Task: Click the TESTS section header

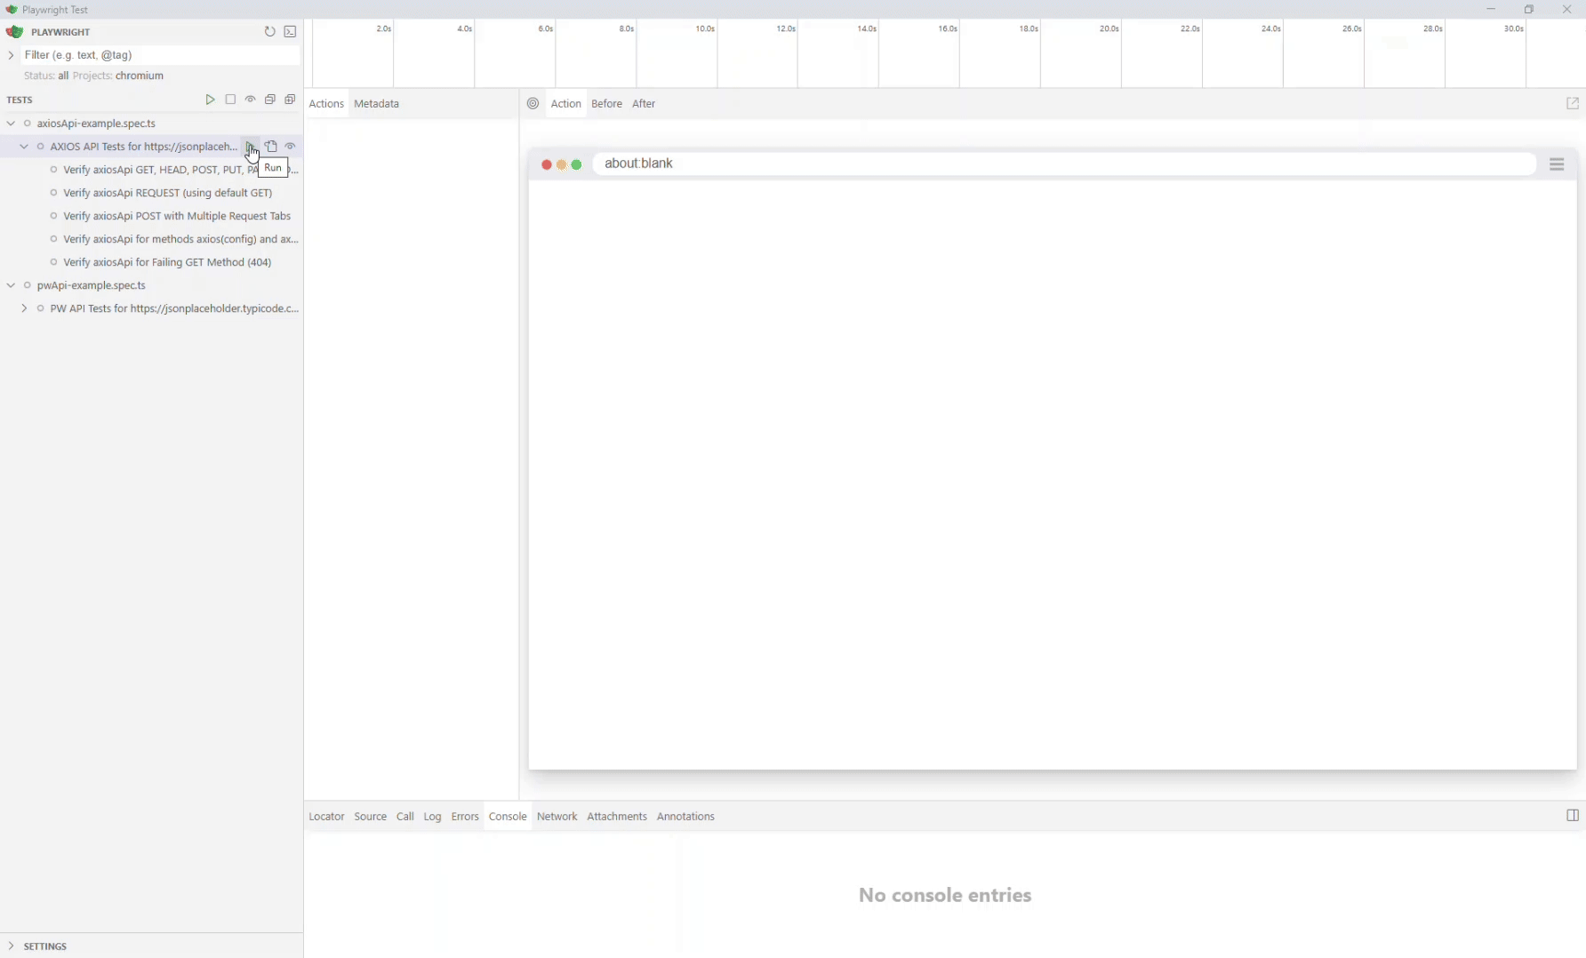Action: tap(20, 100)
